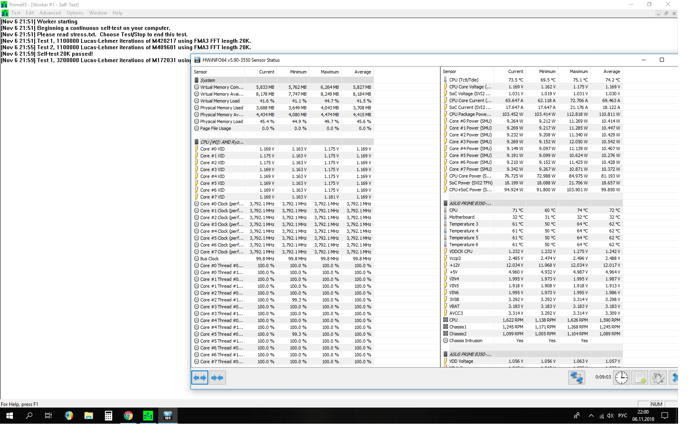Viewport: 695px width, 435px height.
Task: Switch to Prime95 on the taskbar
Action: tap(148, 416)
